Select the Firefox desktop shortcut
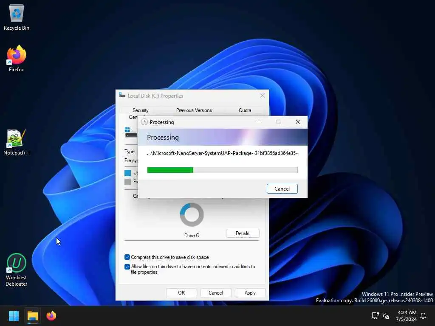Viewport: 435px width, 326px height. coord(17,59)
